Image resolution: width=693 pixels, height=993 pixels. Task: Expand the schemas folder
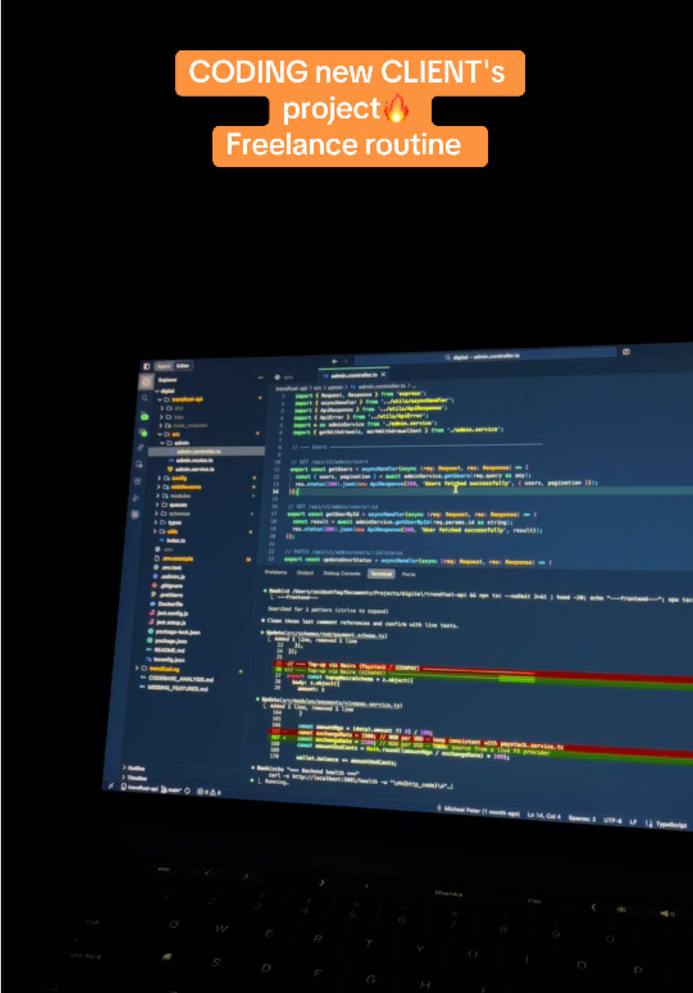172,513
